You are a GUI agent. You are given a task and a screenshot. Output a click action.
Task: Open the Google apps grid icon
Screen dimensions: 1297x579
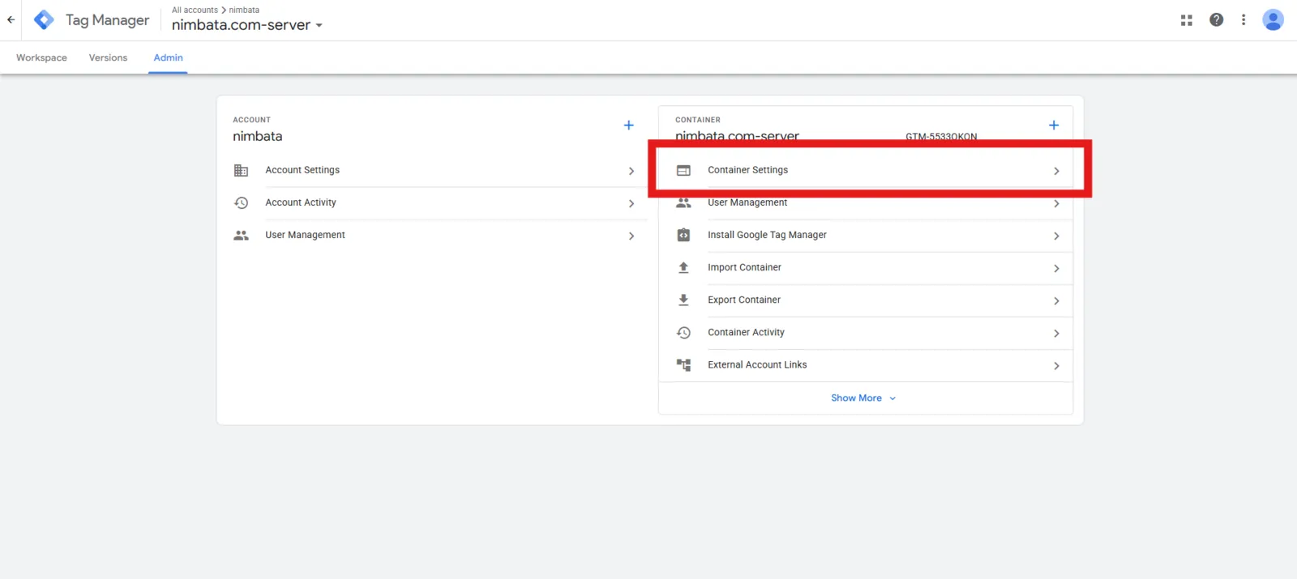pyautogui.click(x=1187, y=19)
